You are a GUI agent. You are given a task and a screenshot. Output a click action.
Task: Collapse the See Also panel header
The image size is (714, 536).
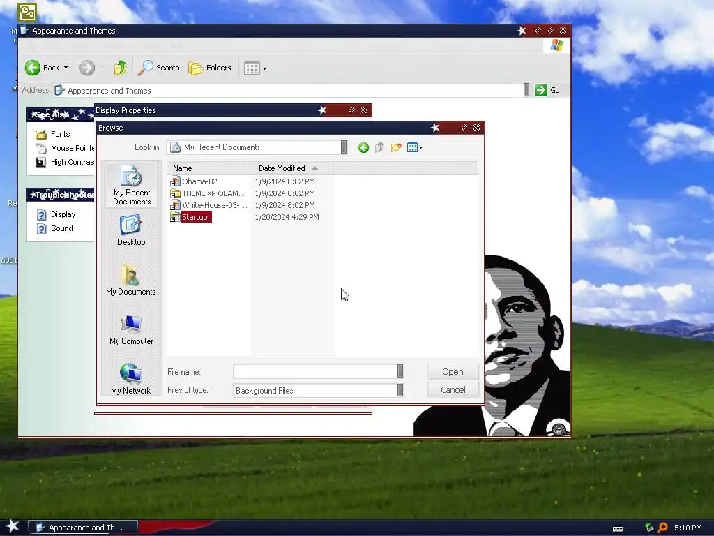point(61,114)
